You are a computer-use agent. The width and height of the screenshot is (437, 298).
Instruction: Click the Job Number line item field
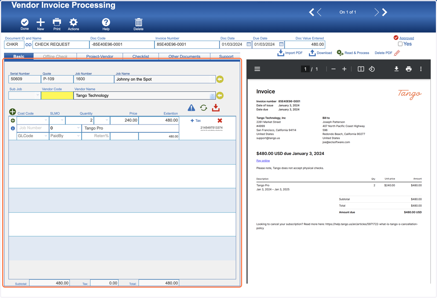tap(33, 128)
